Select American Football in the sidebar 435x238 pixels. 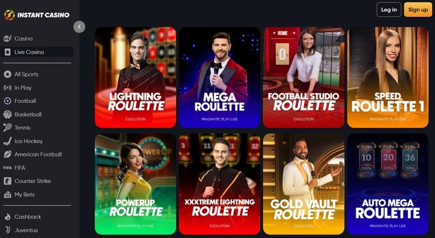pos(37,155)
